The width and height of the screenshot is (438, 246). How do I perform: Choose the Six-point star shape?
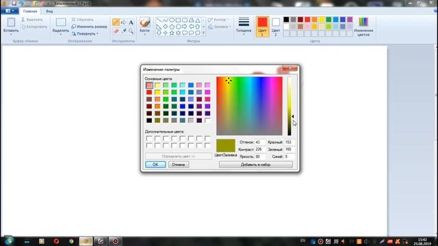(x=178, y=33)
